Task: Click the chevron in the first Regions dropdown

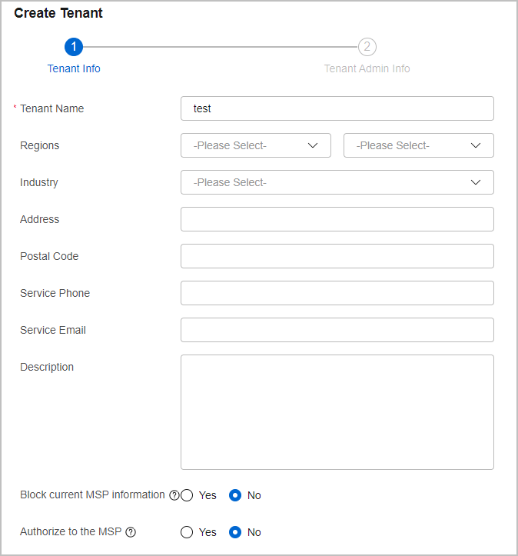Action: pyautogui.click(x=313, y=145)
